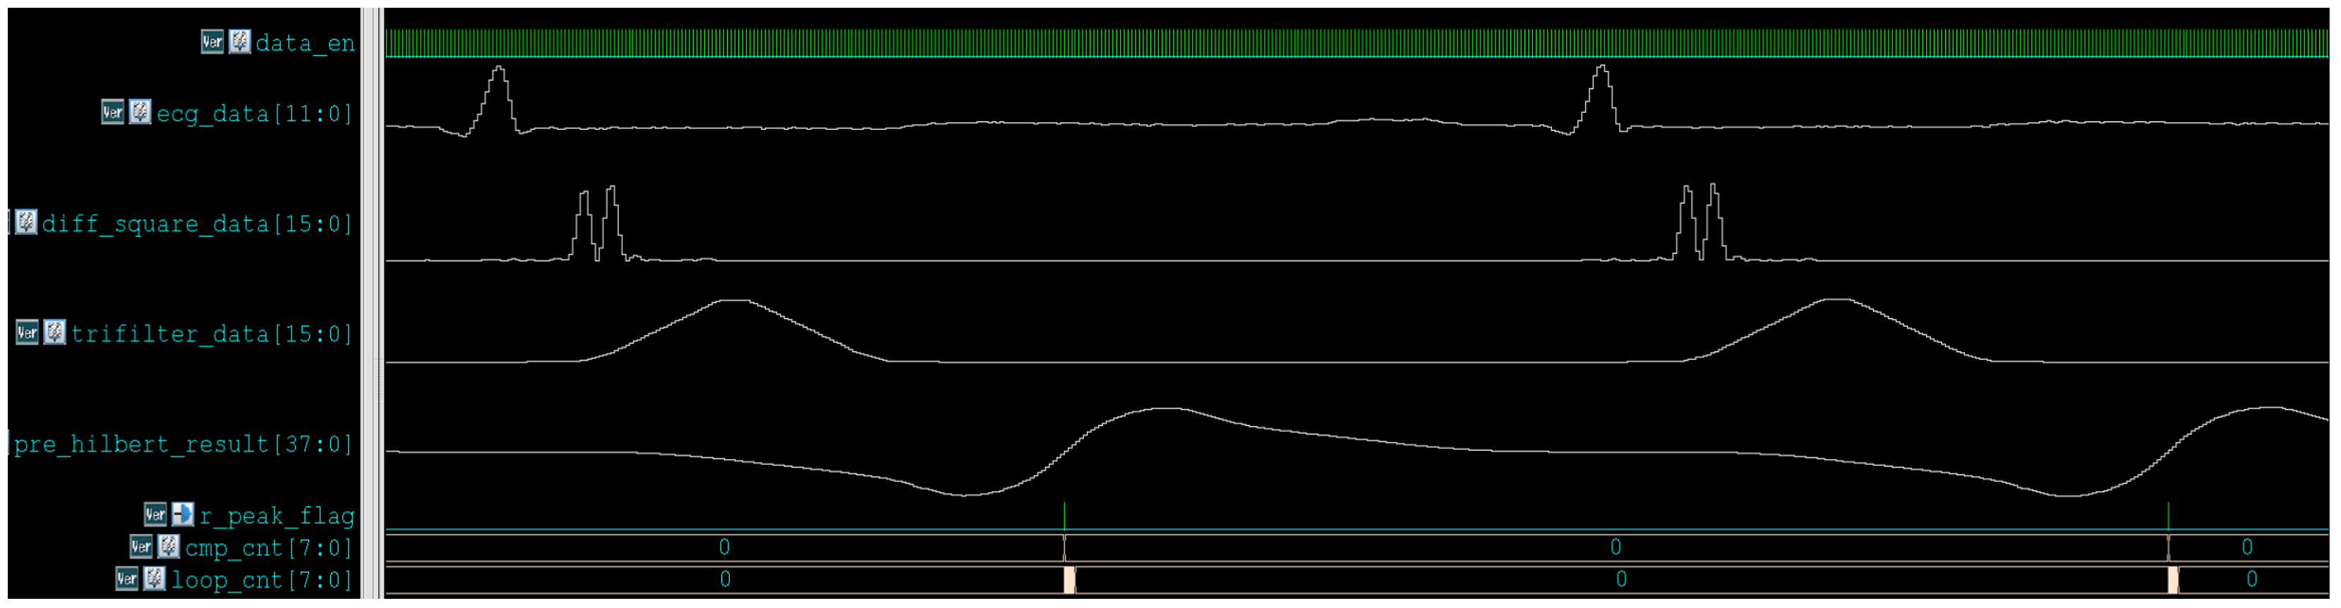
Task: Click the first cmp_cnt value 0
Action: pyautogui.click(x=724, y=547)
